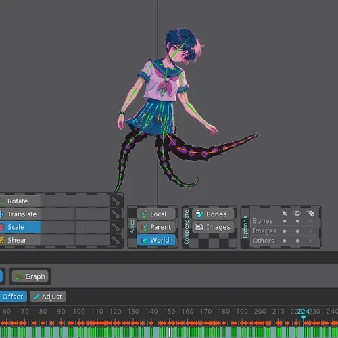
Task: Enable the Offset button
Action: [13, 297]
